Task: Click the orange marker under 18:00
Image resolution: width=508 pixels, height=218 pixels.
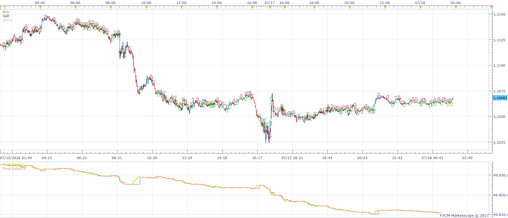Action: tap(314, 7)
